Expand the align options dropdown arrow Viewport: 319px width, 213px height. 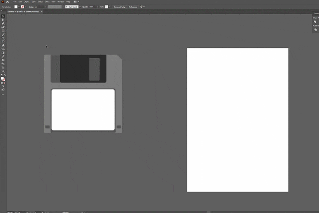pos(144,7)
